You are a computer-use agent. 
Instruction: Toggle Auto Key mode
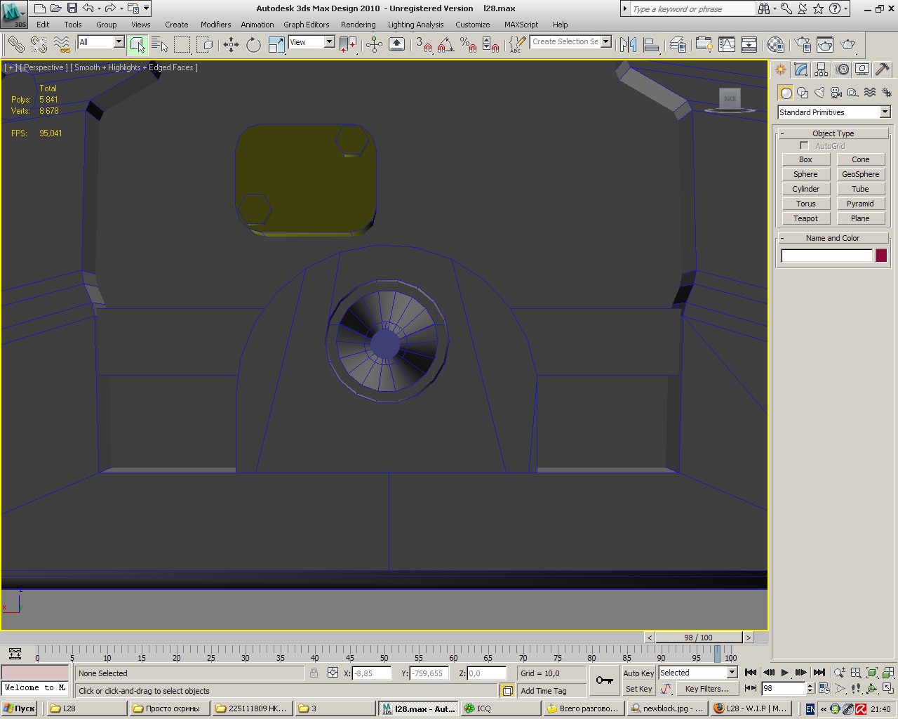[x=638, y=673]
